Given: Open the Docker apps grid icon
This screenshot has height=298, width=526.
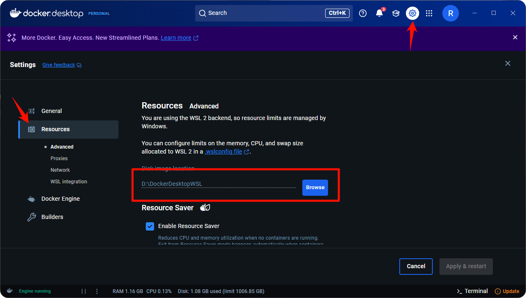Looking at the screenshot, I should (429, 13).
